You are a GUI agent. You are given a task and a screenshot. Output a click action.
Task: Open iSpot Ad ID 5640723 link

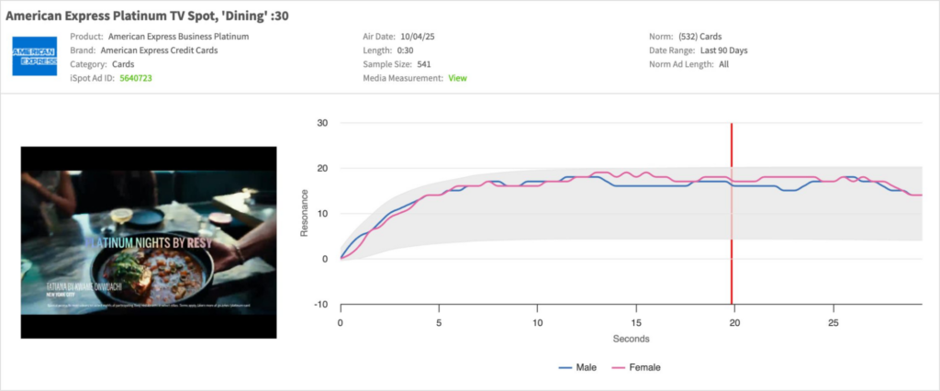click(x=136, y=79)
